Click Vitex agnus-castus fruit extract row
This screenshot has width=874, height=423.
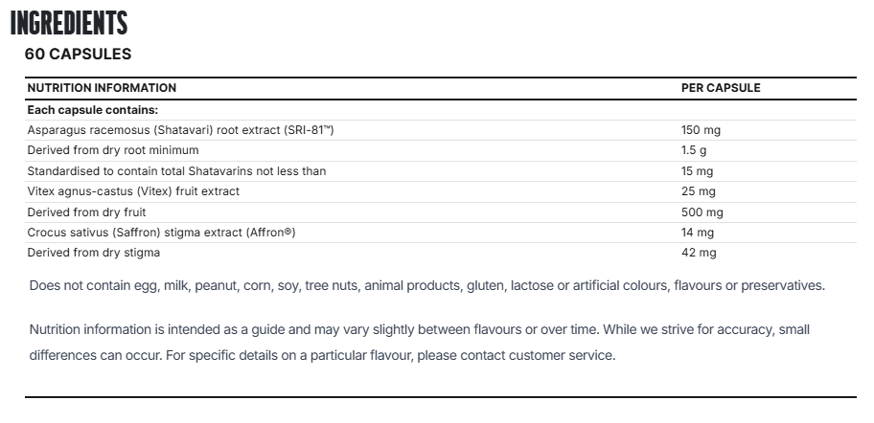click(440, 191)
